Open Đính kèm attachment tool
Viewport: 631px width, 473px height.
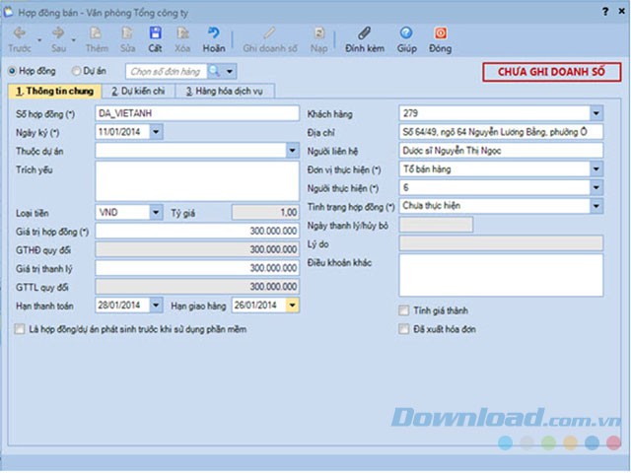(x=364, y=34)
